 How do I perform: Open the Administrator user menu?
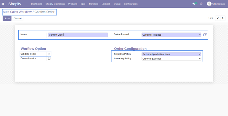pos(216,4)
